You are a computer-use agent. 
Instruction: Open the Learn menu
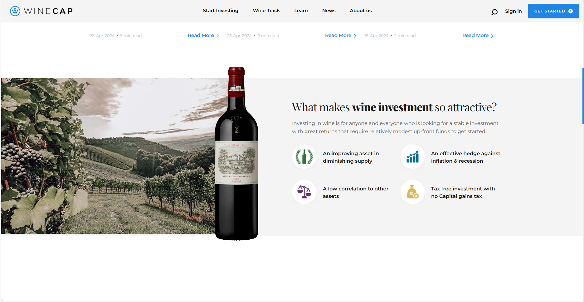pos(301,11)
